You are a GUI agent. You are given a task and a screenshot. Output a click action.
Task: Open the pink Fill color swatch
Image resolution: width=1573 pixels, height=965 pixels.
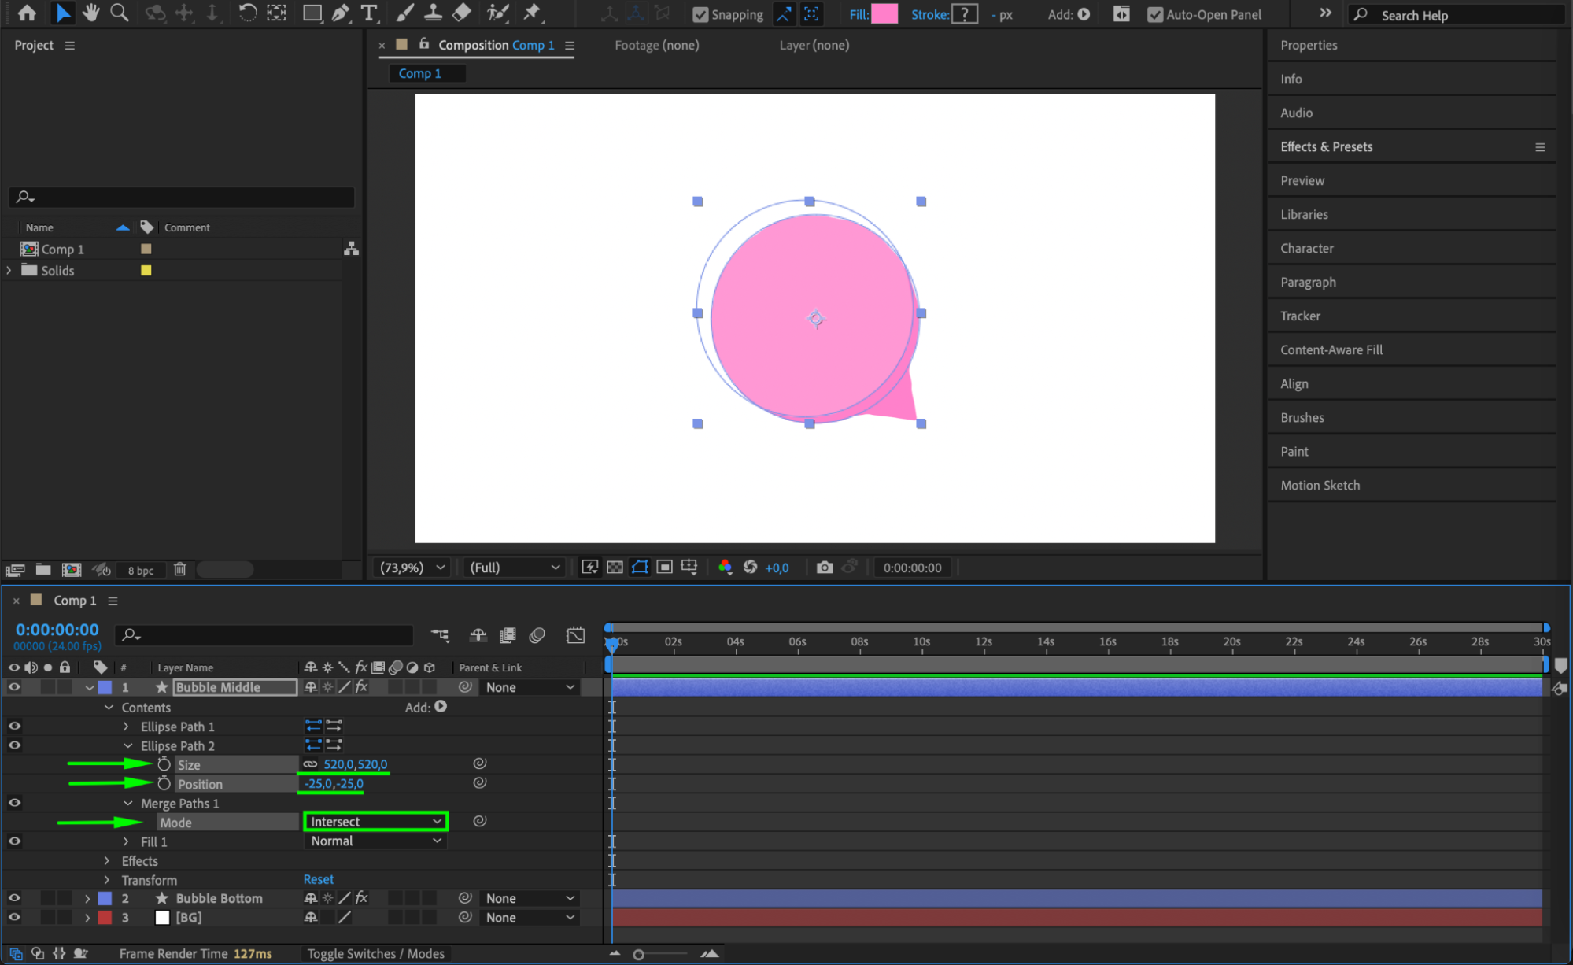[884, 14]
